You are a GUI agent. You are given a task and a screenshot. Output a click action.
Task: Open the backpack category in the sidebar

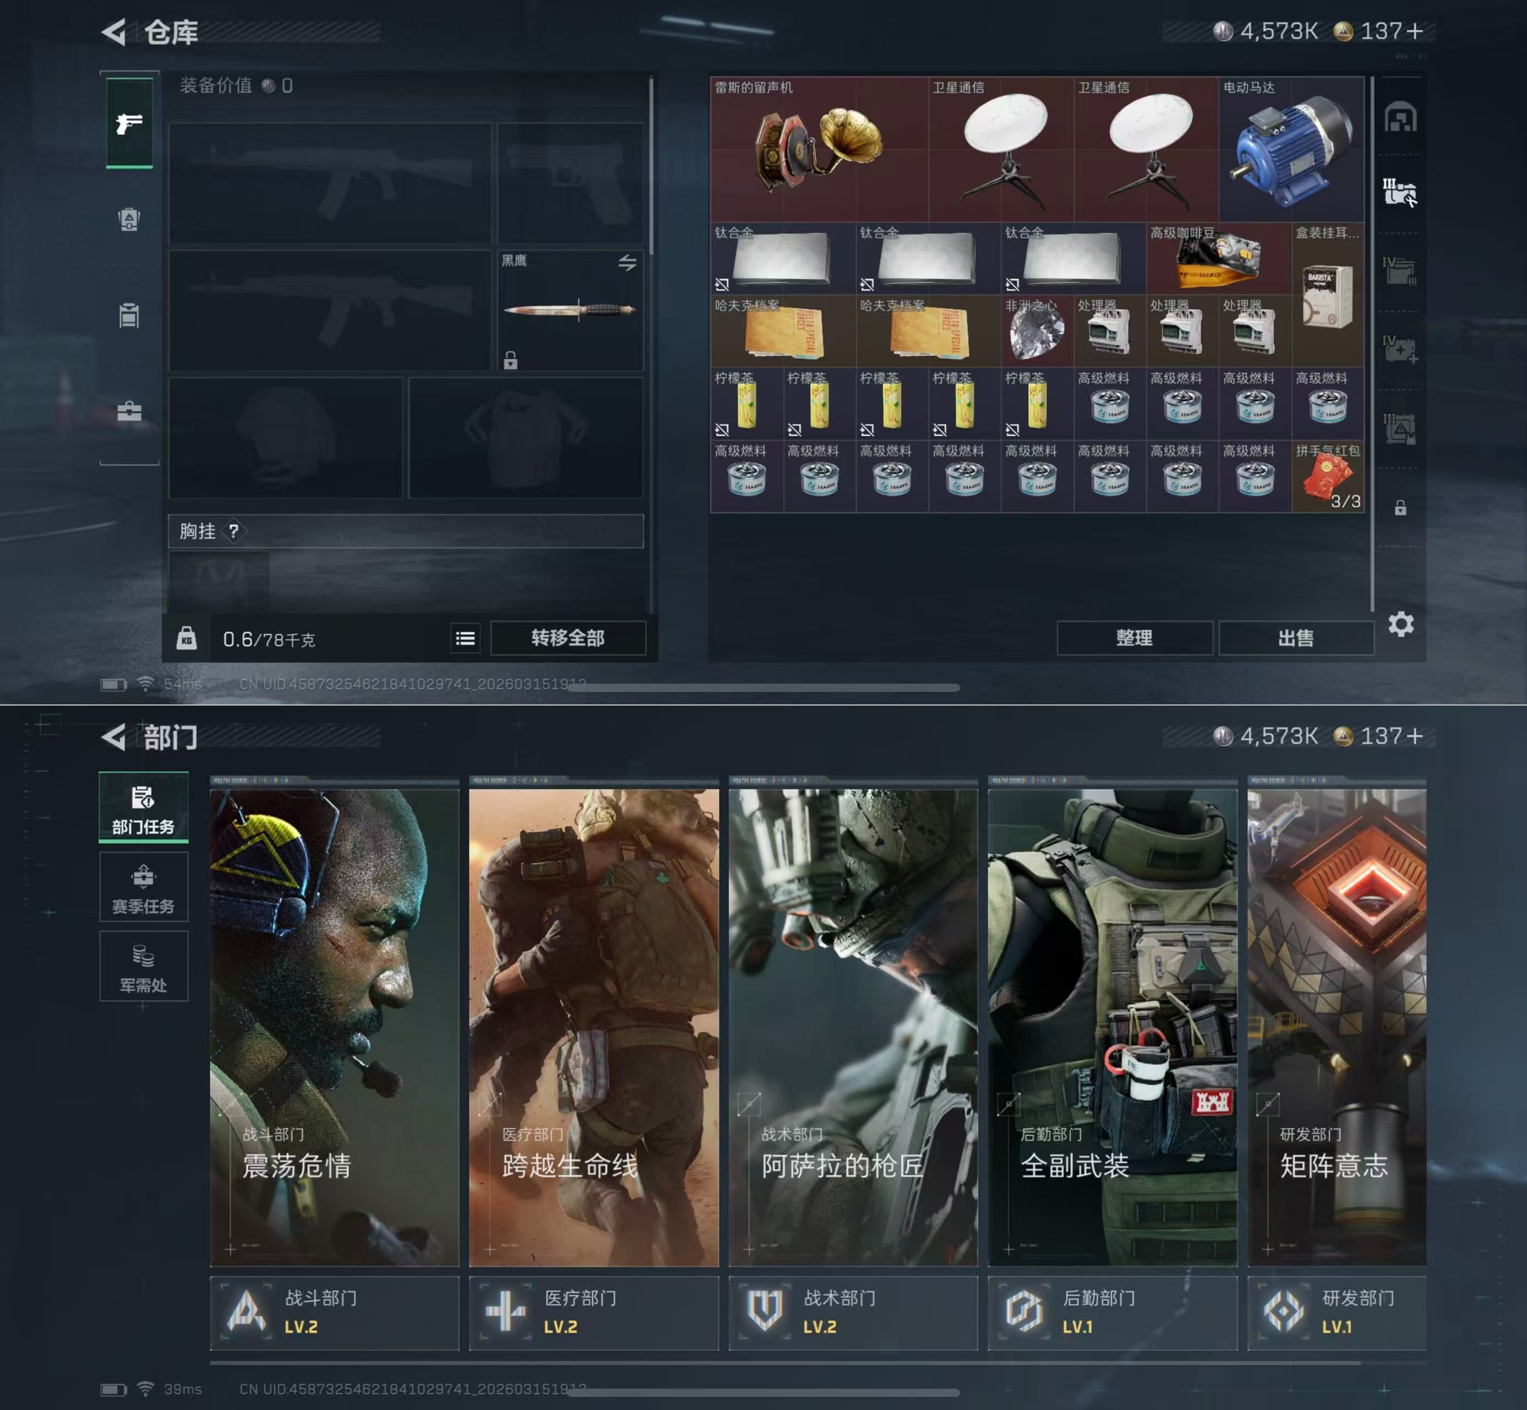pos(129,220)
